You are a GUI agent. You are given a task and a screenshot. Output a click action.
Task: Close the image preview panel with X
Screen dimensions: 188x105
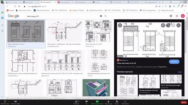[x=120, y=25]
